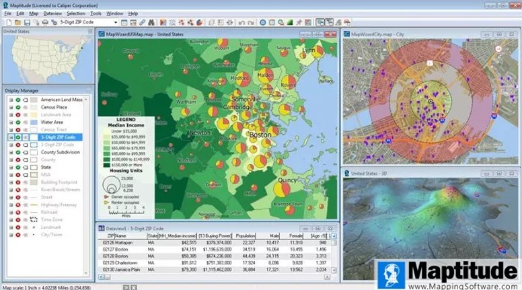This screenshot has height=290, width=522.
Task: Click the status bar left square icon
Action: tap(126, 287)
